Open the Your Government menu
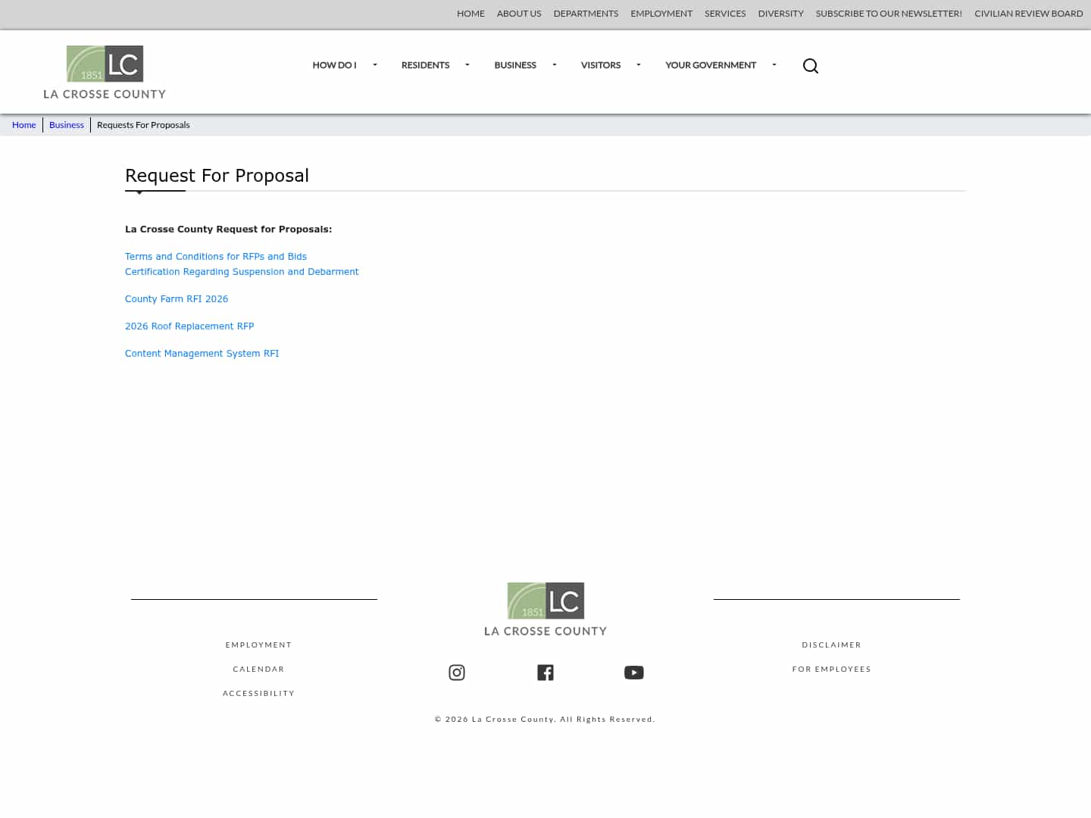Image resolution: width=1091 pixels, height=818 pixels. 711,65
